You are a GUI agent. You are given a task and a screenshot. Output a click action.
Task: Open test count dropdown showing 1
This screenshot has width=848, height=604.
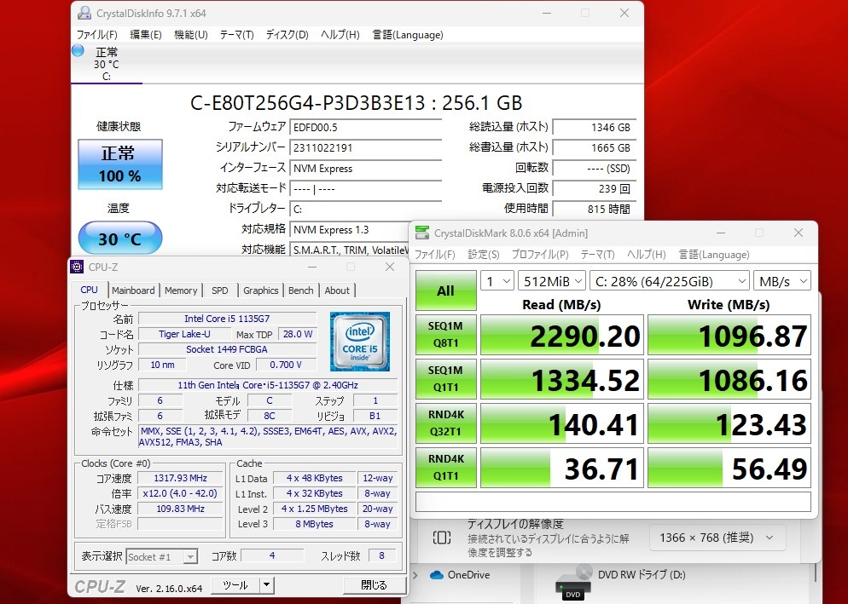tap(497, 281)
